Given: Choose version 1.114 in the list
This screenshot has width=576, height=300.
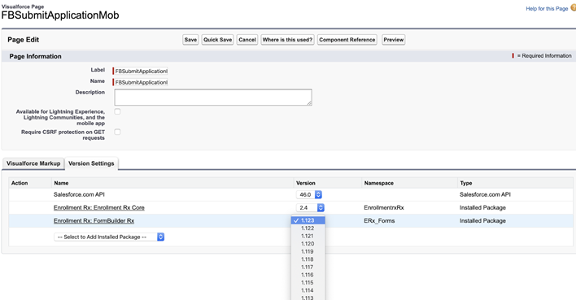Looking at the screenshot, I should [x=308, y=290].
